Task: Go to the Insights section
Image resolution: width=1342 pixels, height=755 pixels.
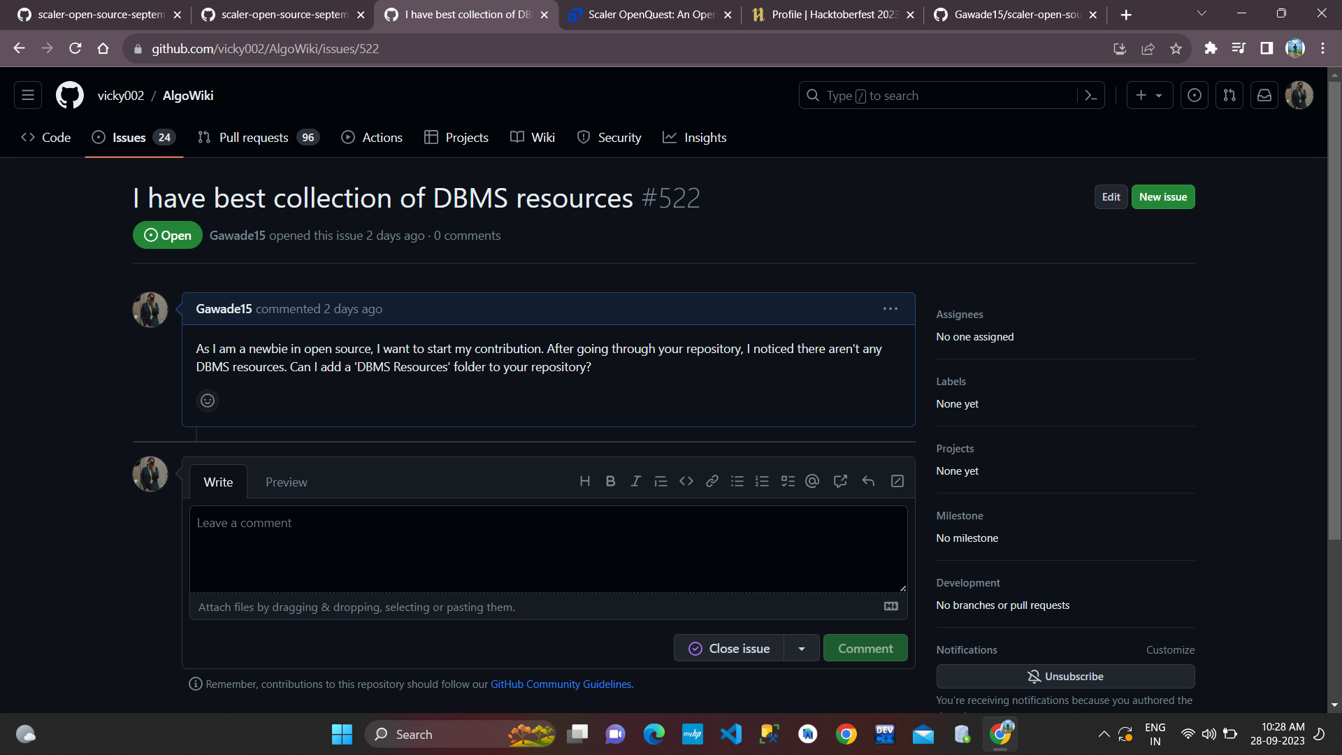Action: coord(705,137)
